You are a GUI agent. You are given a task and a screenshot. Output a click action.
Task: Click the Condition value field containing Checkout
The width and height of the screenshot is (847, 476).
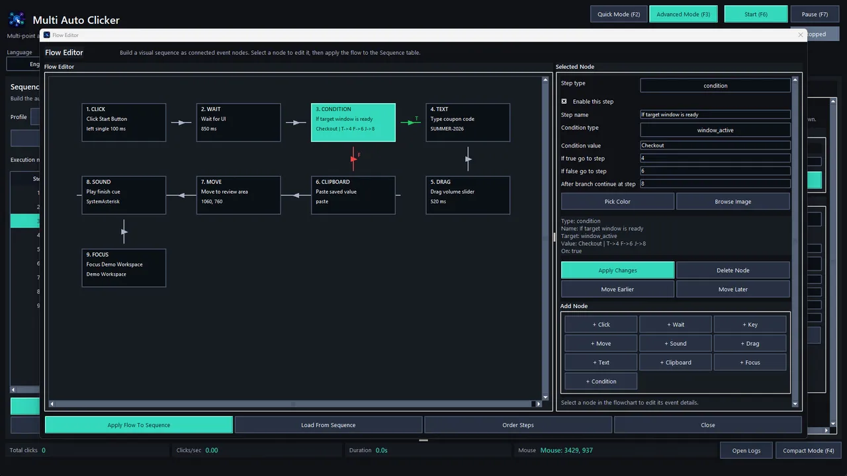[715, 145]
